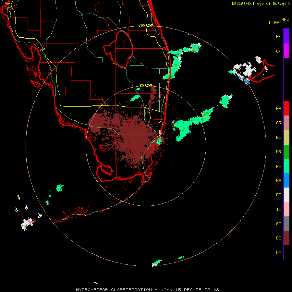Click the "DS" legend label

tap(278, 195)
